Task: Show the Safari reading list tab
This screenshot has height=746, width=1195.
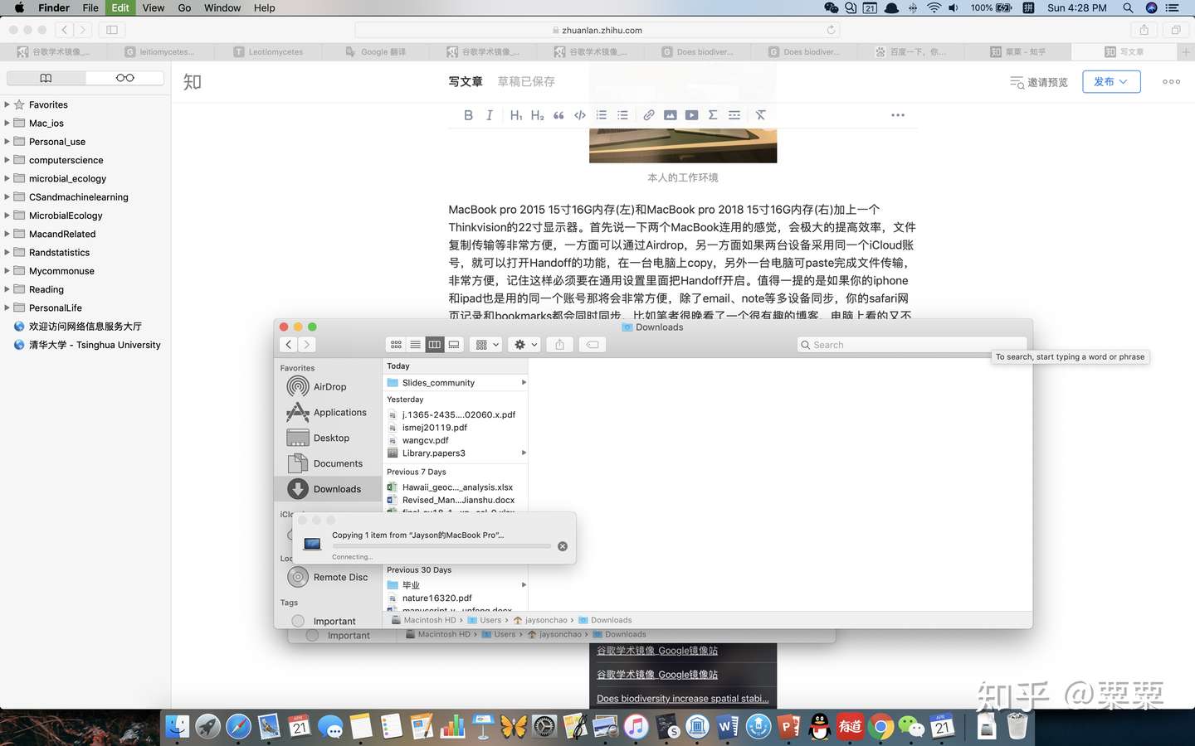Action: tap(124, 78)
